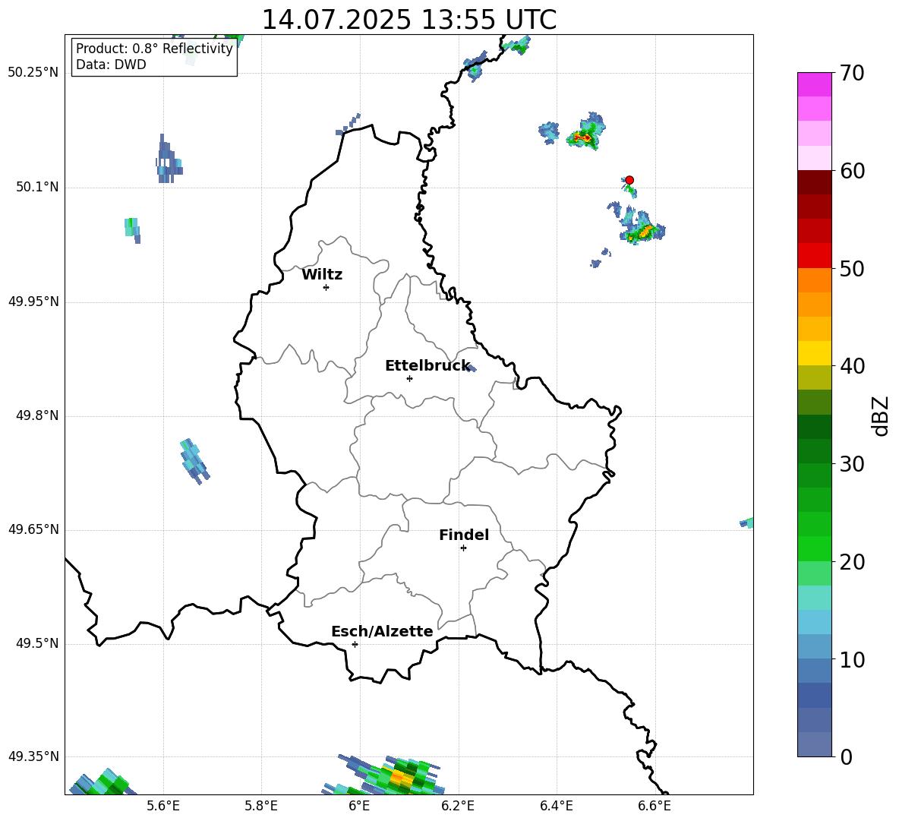Click the 50.1°N latitude label

coord(37,188)
